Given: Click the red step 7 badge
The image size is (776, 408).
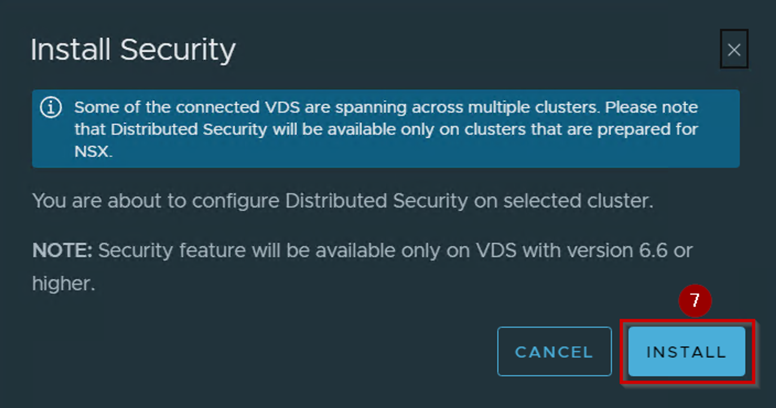Looking at the screenshot, I should click(x=695, y=300).
